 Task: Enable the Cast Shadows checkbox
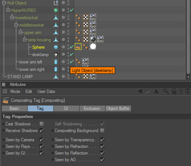click(41, 124)
